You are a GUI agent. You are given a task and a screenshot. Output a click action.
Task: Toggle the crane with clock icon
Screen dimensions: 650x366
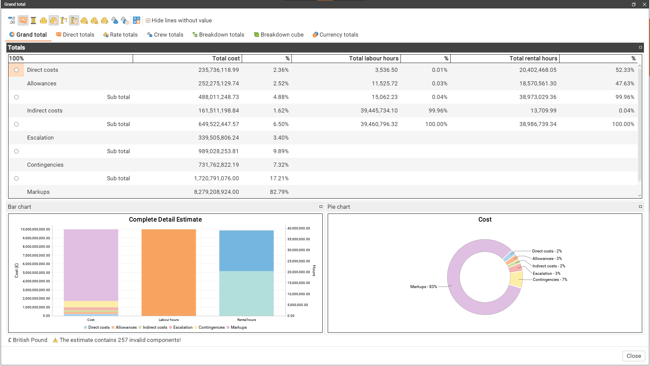tap(74, 20)
